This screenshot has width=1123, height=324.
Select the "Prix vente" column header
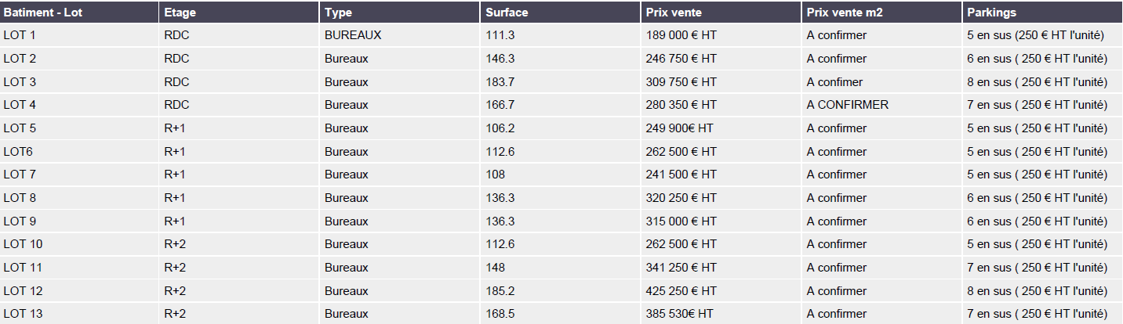click(x=674, y=13)
